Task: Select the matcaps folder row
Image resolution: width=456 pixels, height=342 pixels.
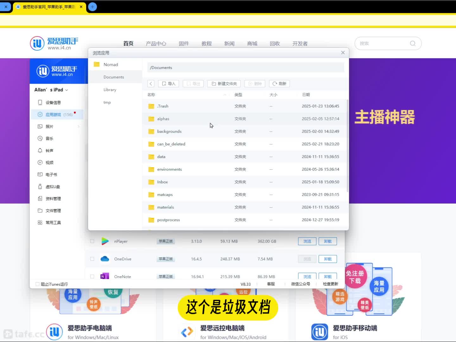Action: (244, 195)
